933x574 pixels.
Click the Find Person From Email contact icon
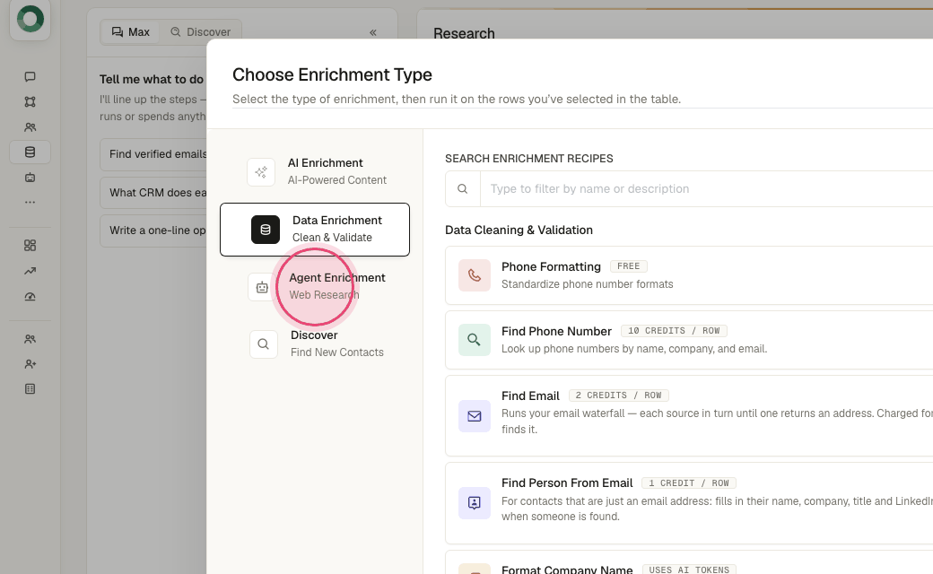click(x=475, y=503)
